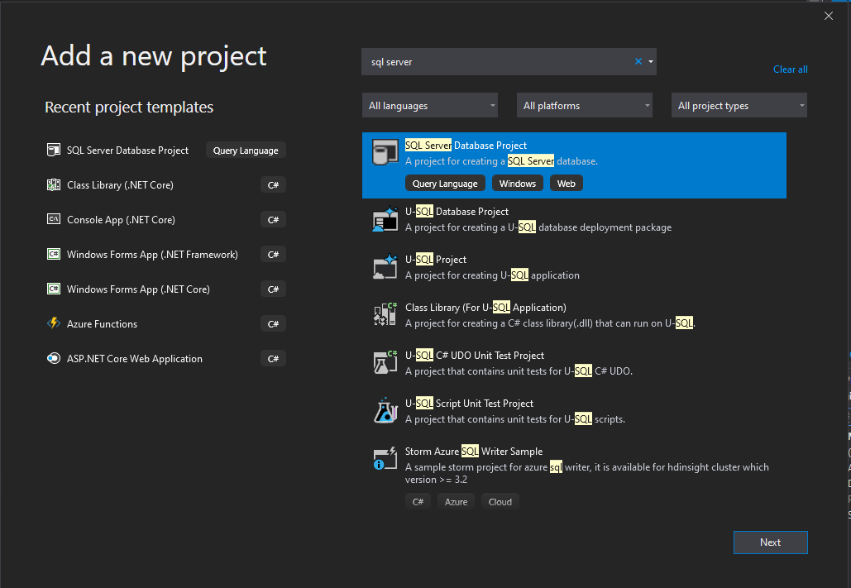This screenshot has width=851, height=588.
Task: Click inside the sql server search field
Action: [x=496, y=61]
